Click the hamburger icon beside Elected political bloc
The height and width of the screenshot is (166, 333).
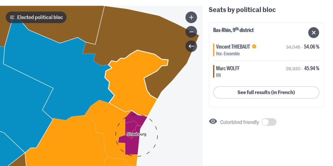(x=12, y=17)
